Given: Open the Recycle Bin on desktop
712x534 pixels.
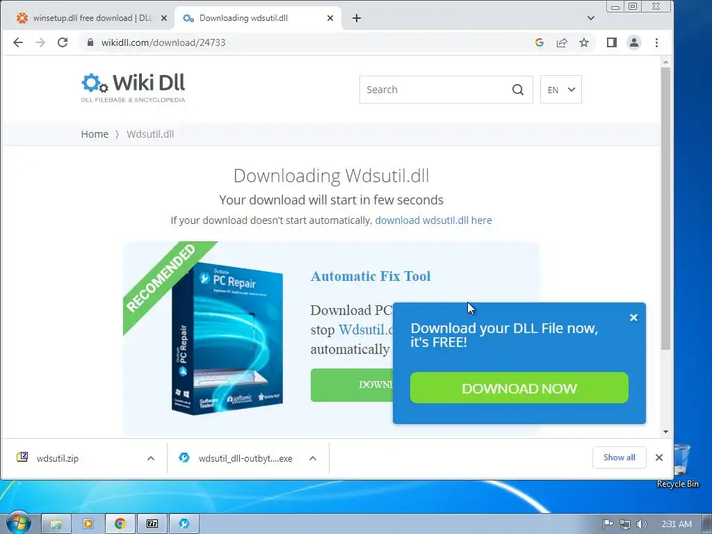Looking at the screenshot, I should point(679,466).
